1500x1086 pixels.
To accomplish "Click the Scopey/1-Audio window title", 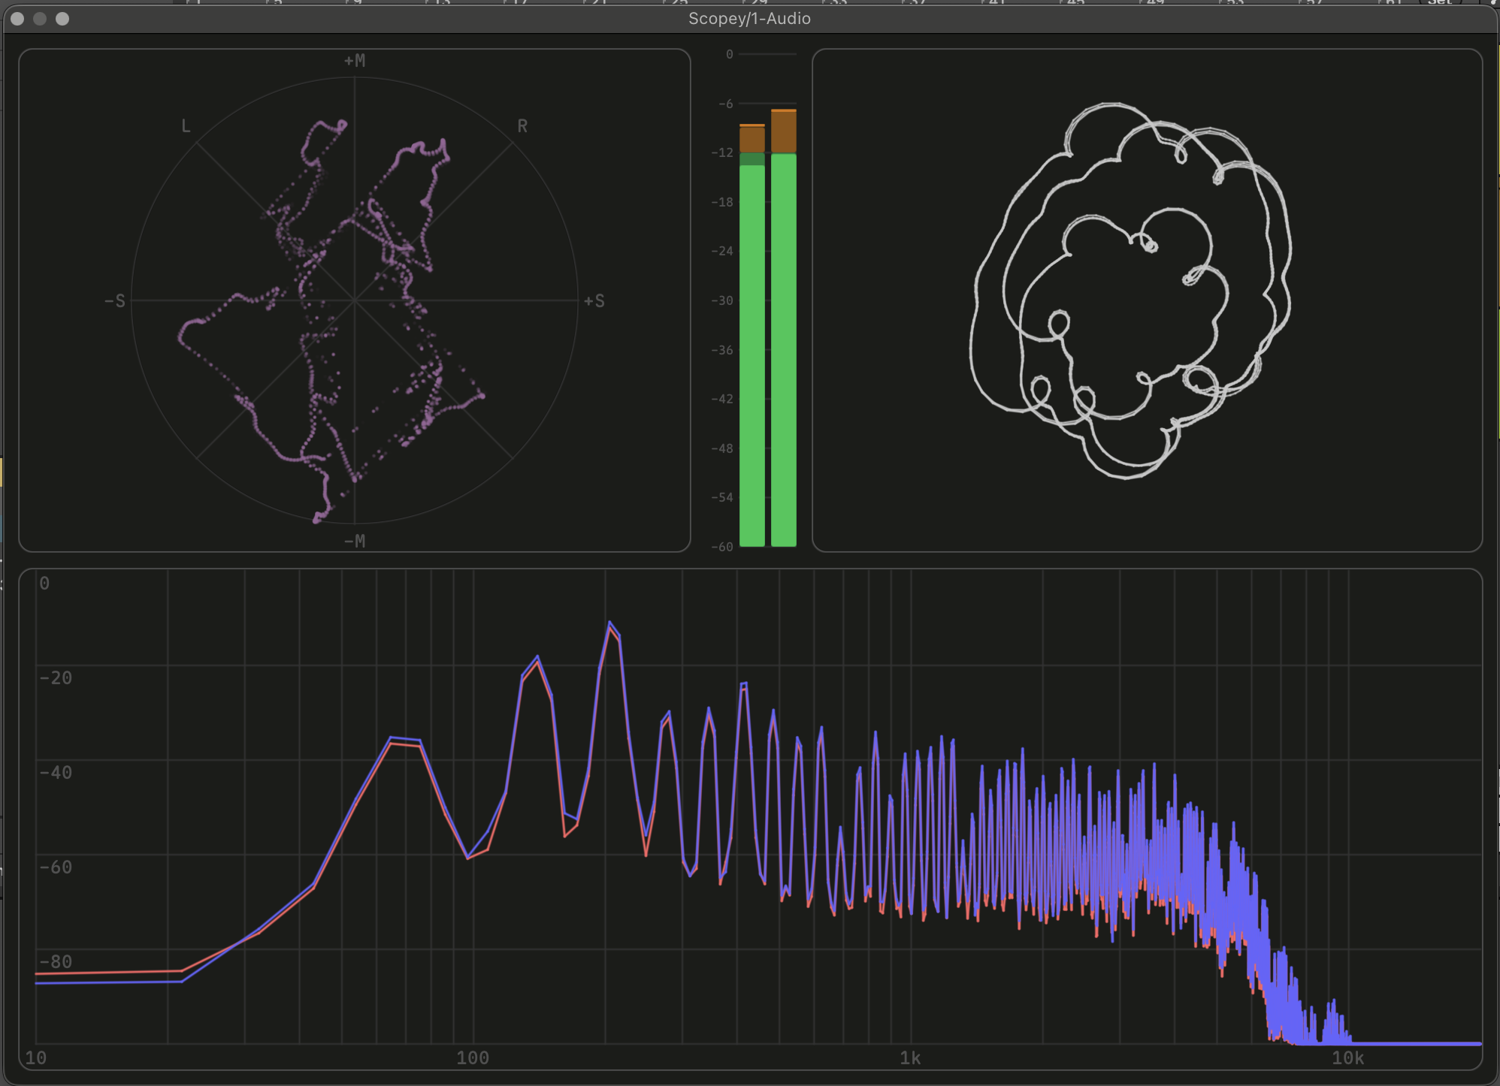I will pos(749,19).
